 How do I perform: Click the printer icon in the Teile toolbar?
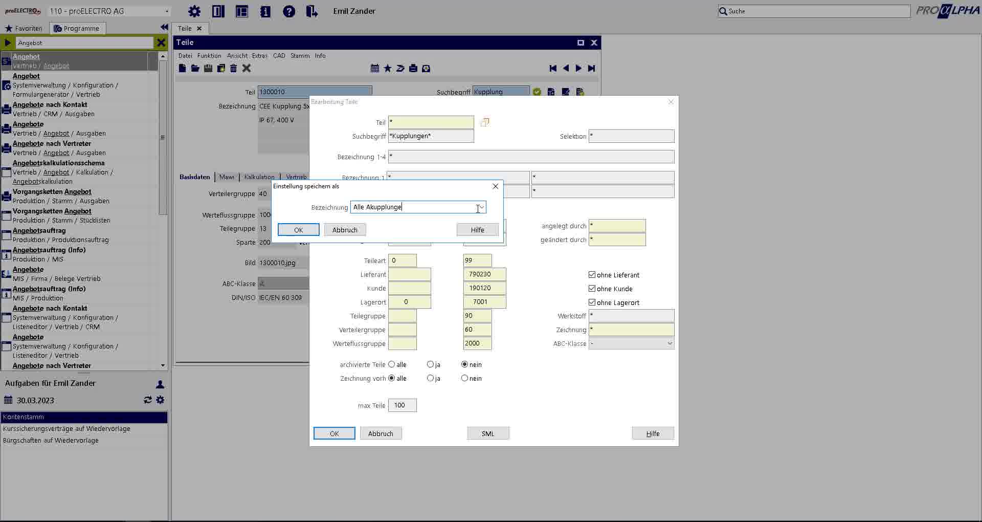pyautogui.click(x=413, y=68)
